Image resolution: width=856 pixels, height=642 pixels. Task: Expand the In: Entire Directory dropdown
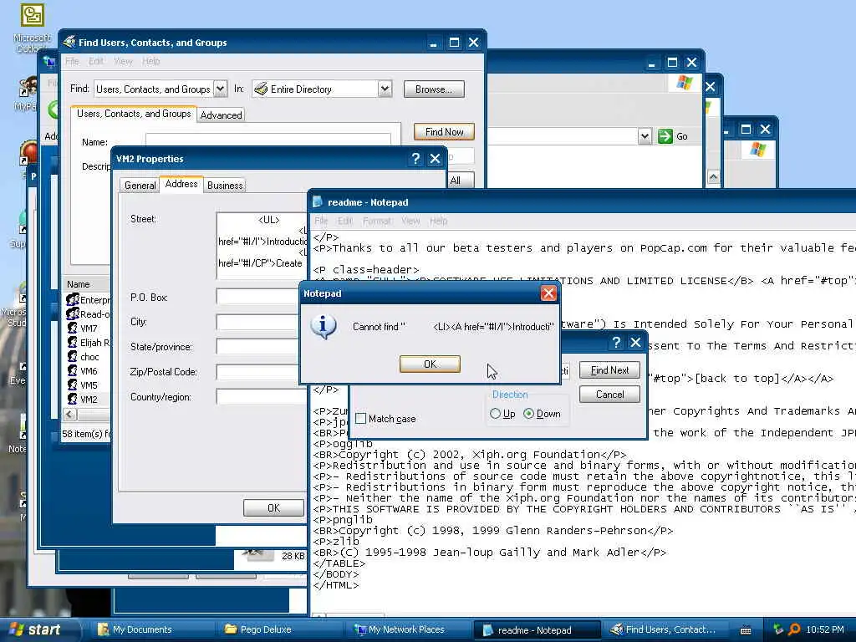click(x=385, y=89)
